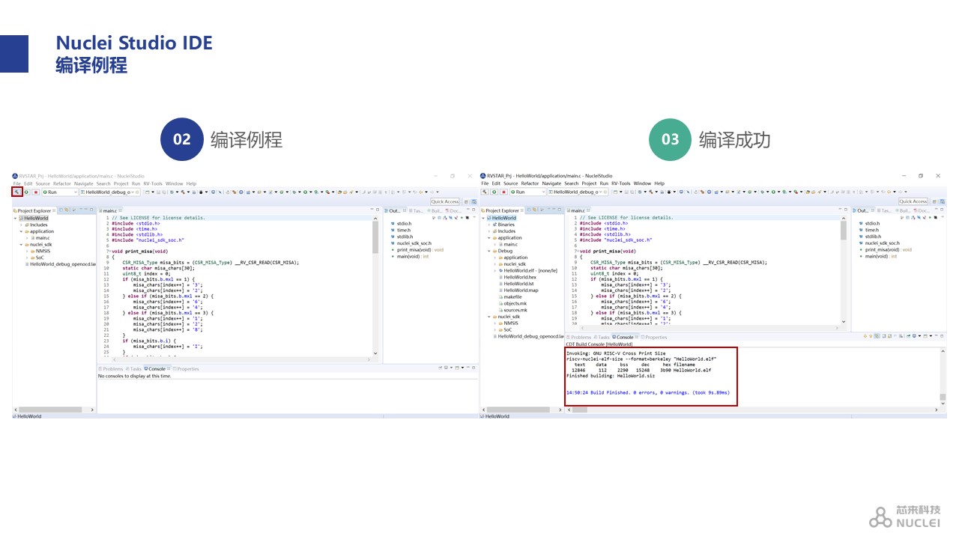Click the green Run icon in left window
The width and height of the screenshot is (959, 539).
tap(26, 192)
